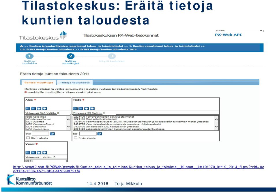
Task: Run the Alue search arrow button
Action: tap(53, 134)
